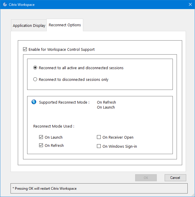This screenshot has width=195, height=197.
Task: Click the Citrix Workspace window title
Action: pyautogui.click(x=22, y=5)
